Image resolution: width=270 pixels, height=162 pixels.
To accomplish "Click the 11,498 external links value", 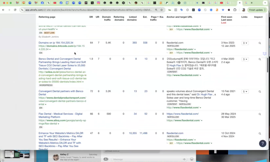I will (x=143, y=133).
